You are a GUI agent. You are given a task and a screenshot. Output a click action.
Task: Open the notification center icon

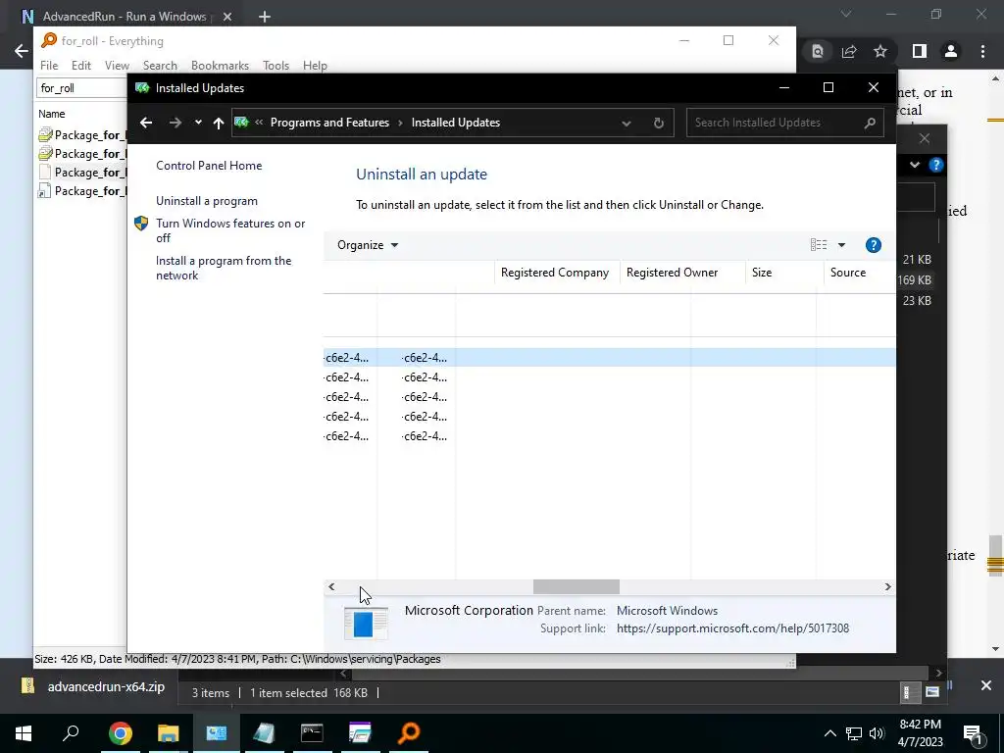tap(972, 733)
